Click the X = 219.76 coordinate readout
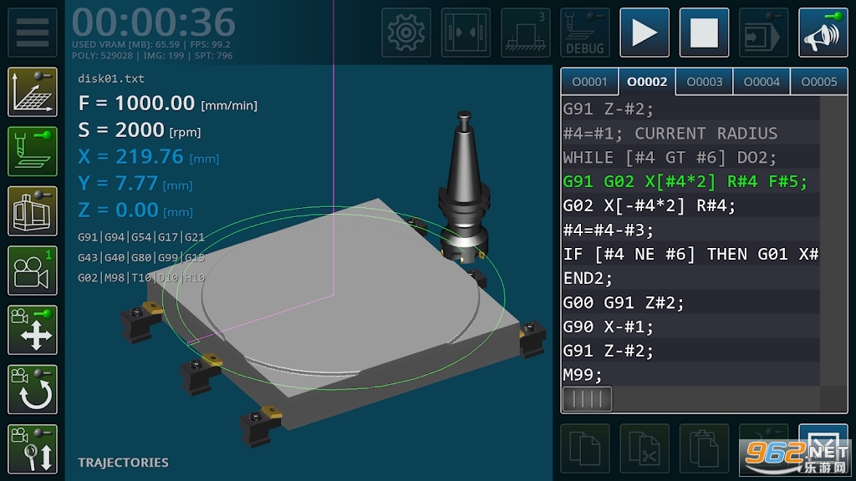Image resolution: width=856 pixels, height=481 pixels. tap(149, 156)
